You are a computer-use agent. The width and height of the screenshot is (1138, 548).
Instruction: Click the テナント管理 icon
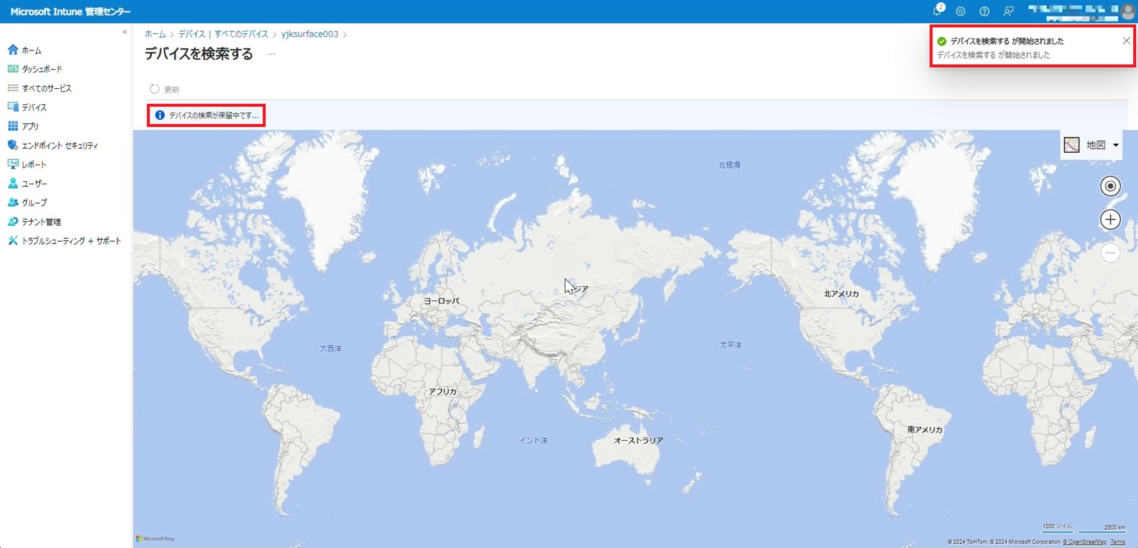pyautogui.click(x=12, y=221)
